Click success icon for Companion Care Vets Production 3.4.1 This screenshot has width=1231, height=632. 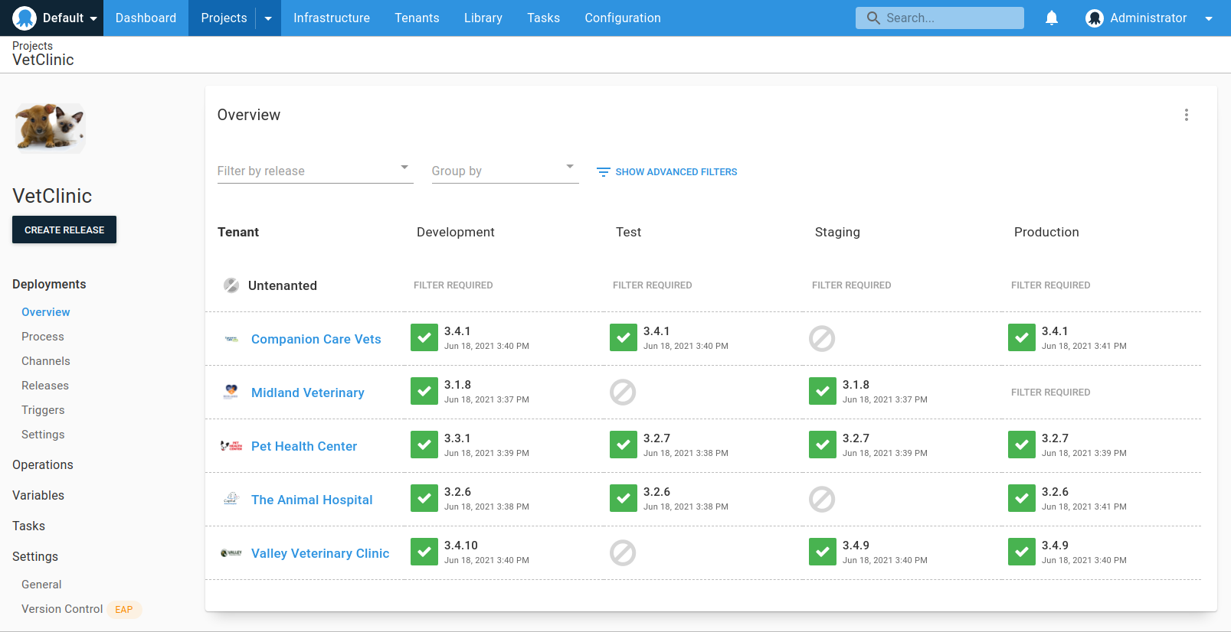click(x=1022, y=337)
